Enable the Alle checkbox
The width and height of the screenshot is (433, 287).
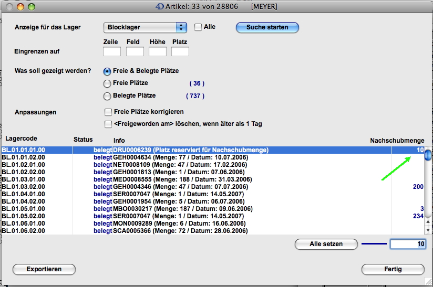point(198,27)
